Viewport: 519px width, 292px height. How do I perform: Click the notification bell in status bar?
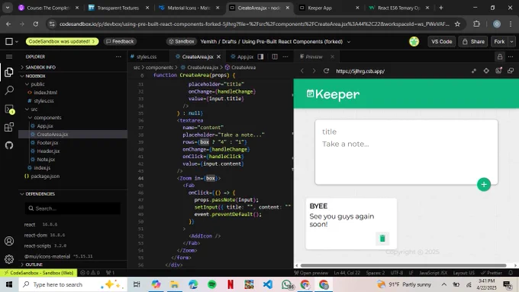(511, 273)
